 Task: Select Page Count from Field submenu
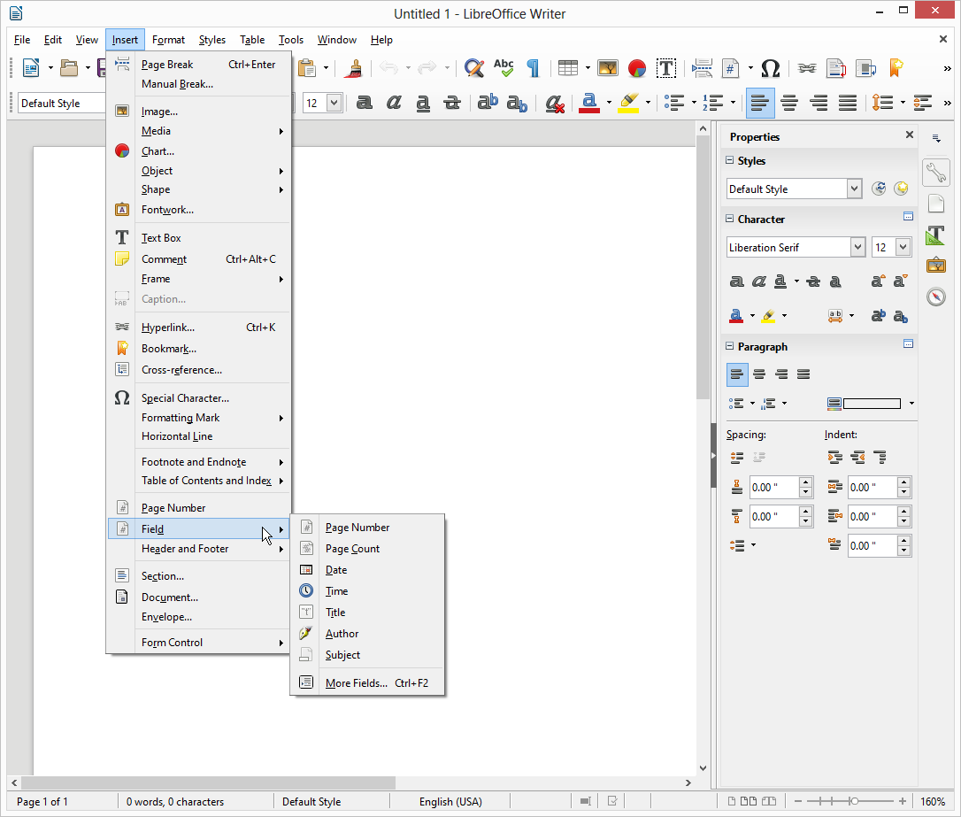click(367, 549)
